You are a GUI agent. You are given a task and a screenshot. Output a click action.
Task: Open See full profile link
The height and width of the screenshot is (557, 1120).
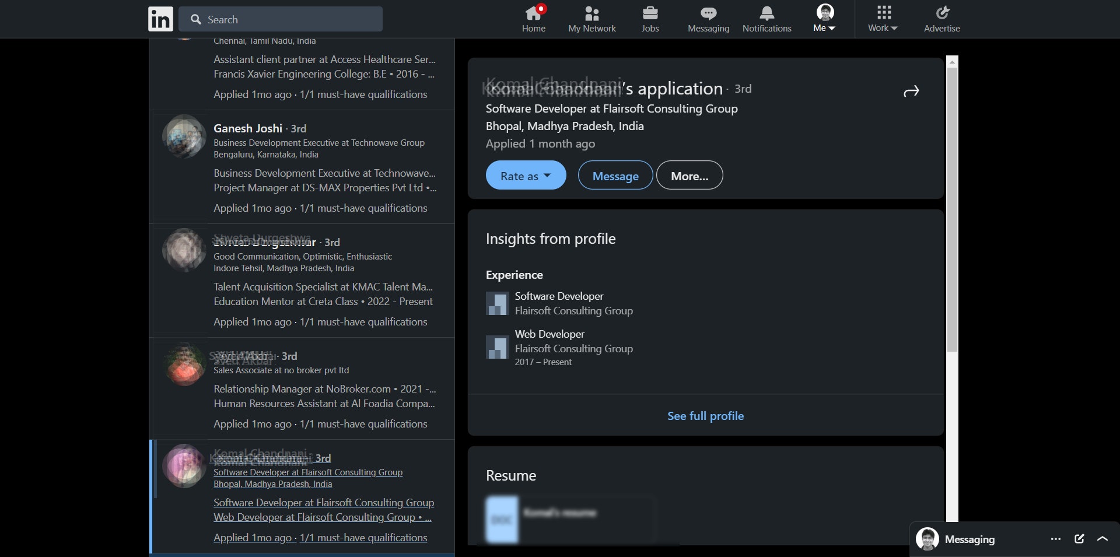[x=705, y=415]
